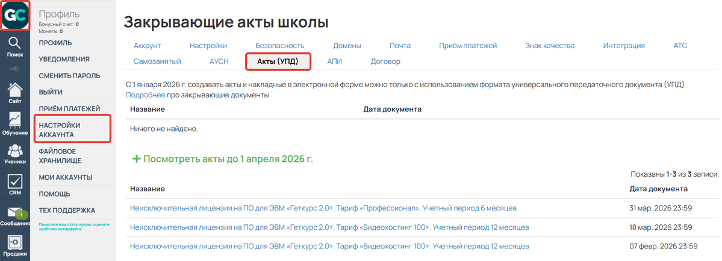Screen dimensions: 722x261
Task: Open the Сайт house icon
Action: 15,91
